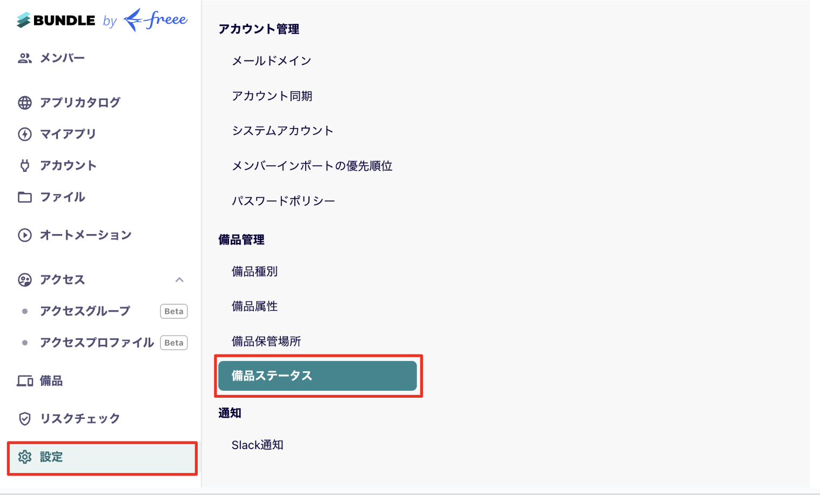Click the 通知 section heading

point(230,413)
